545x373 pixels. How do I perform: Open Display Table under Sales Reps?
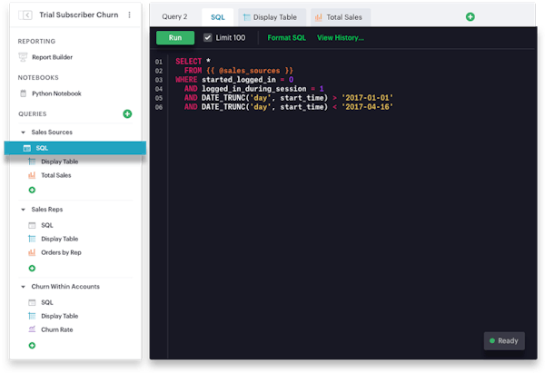(x=59, y=239)
